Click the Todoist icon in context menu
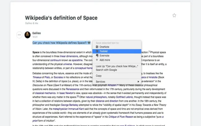The image size is (201, 126). click(x=97, y=51)
